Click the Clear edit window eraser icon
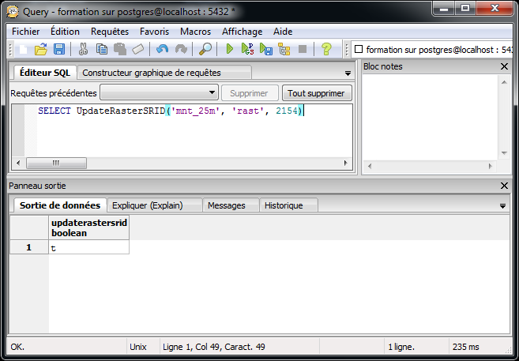The width and height of the screenshot is (519, 361). [x=138, y=50]
